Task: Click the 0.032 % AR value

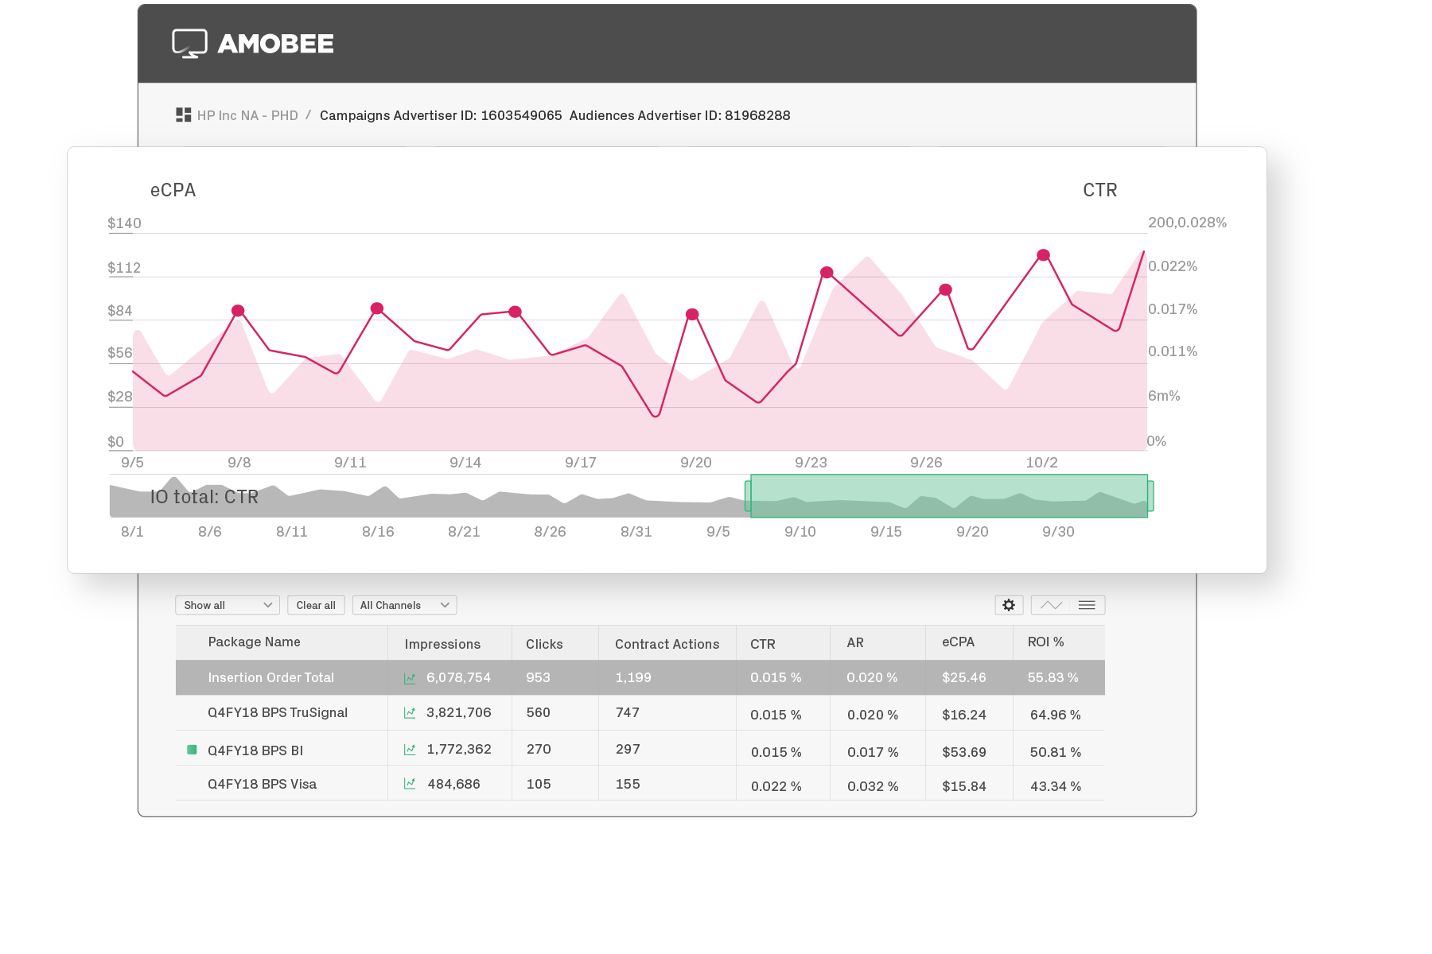Action: [872, 787]
